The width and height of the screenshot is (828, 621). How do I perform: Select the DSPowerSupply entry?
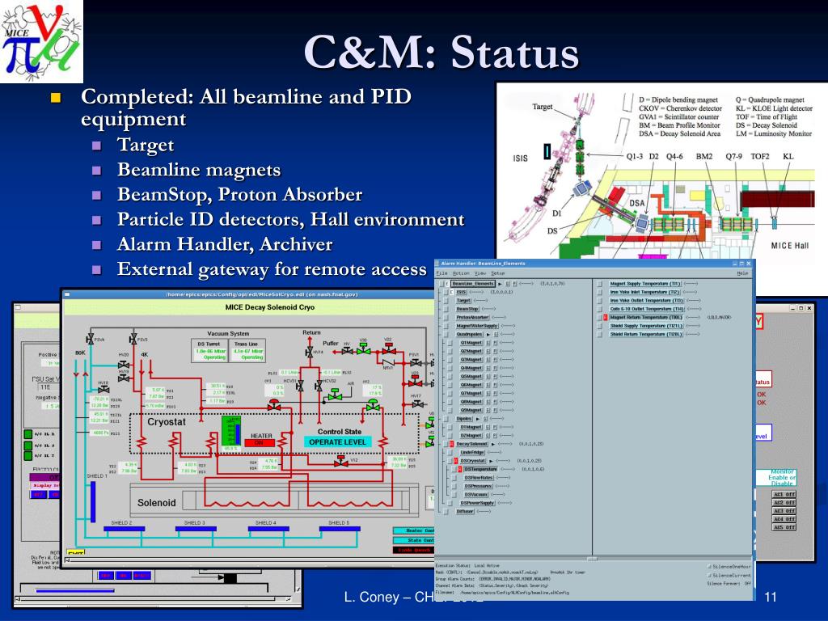(x=477, y=503)
